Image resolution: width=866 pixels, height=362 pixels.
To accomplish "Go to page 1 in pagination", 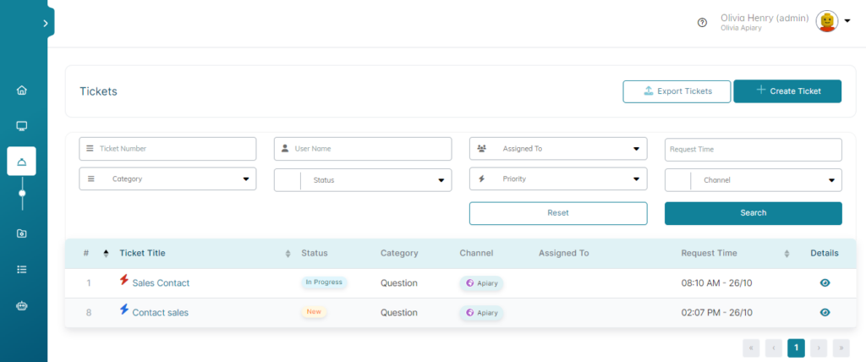I will click(x=796, y=348).
